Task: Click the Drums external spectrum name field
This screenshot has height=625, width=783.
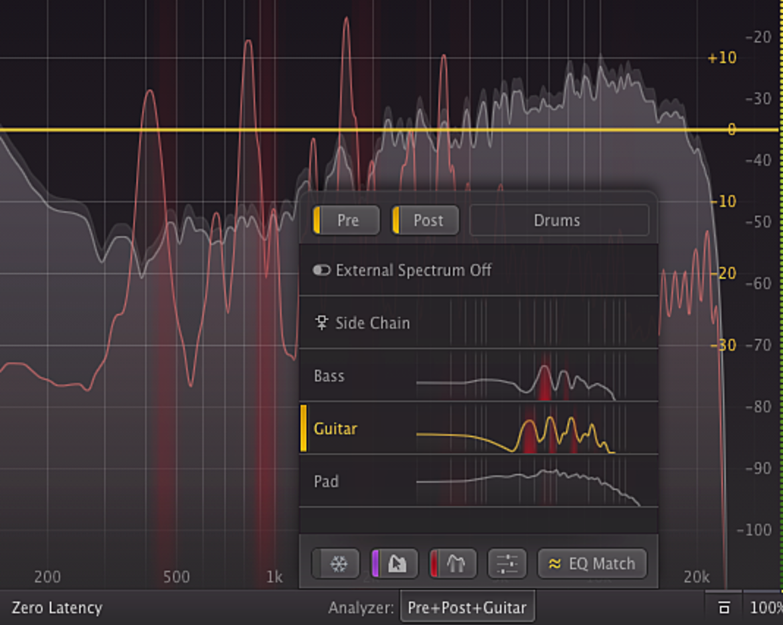Action: [559, 220]
